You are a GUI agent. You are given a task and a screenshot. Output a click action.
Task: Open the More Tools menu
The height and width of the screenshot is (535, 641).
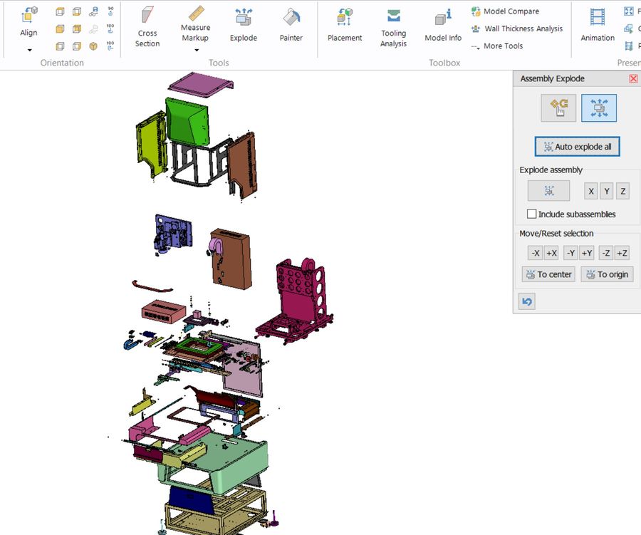496,46
